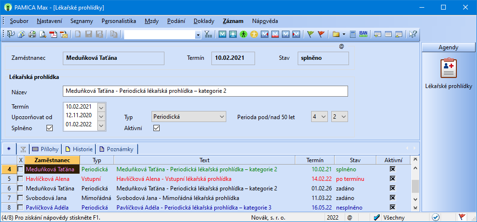Open the Záznam menu
477x222 pixels.
pyautogui.click(x=233, y=21)
